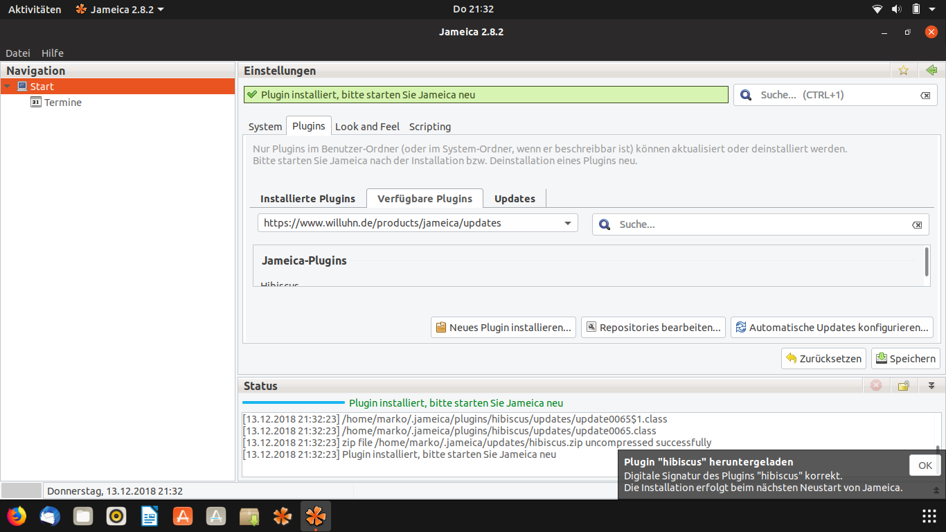Collapse the Status panel with double-chevron
This screenshot has width=946, height=532.
tap(931, 386)
